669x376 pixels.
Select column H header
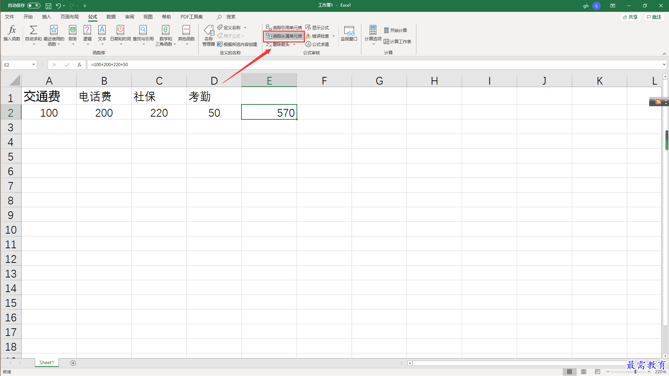pos(434,80)
